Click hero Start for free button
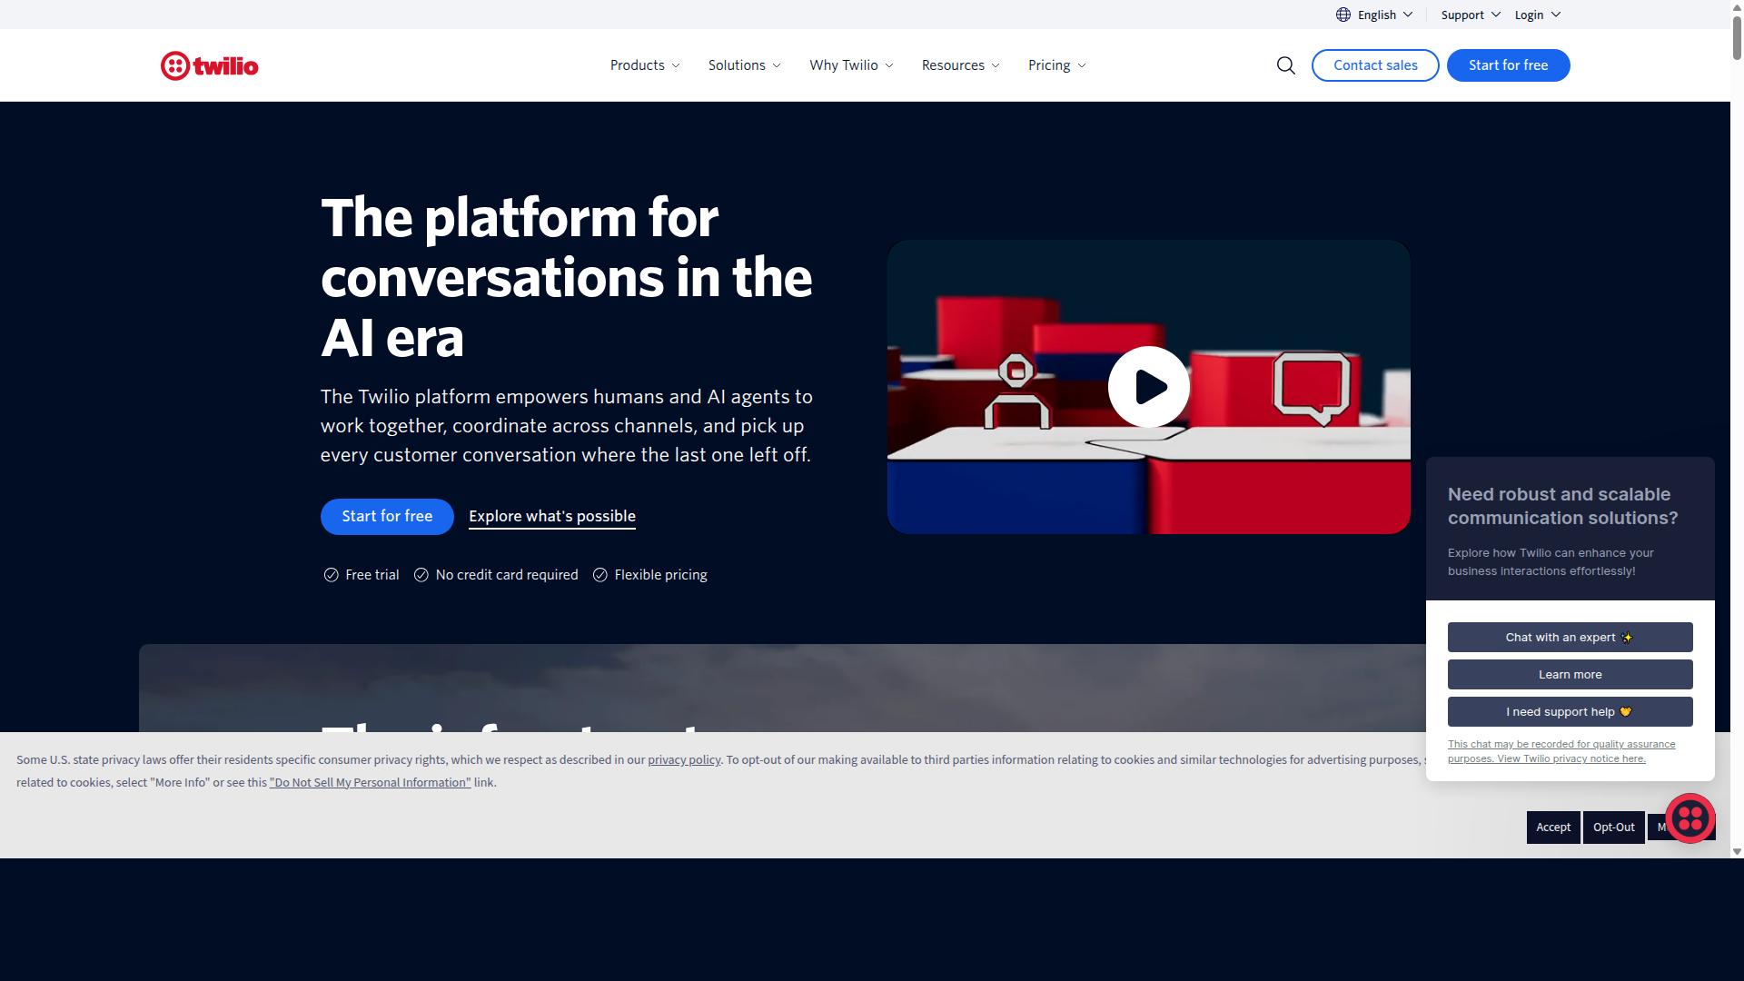 (387, 517)
